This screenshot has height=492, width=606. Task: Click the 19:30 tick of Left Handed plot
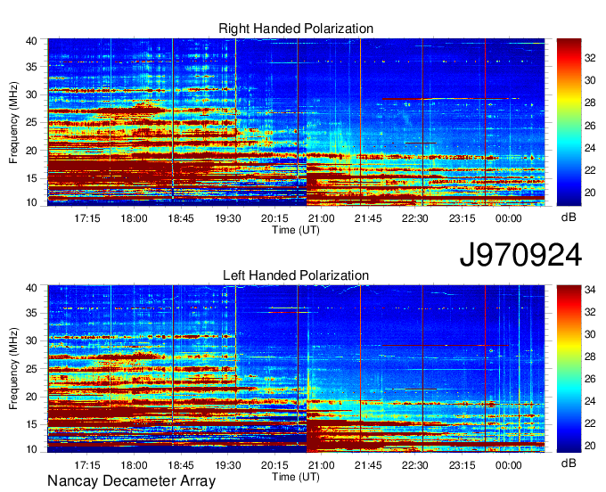(x=228, y=465)
